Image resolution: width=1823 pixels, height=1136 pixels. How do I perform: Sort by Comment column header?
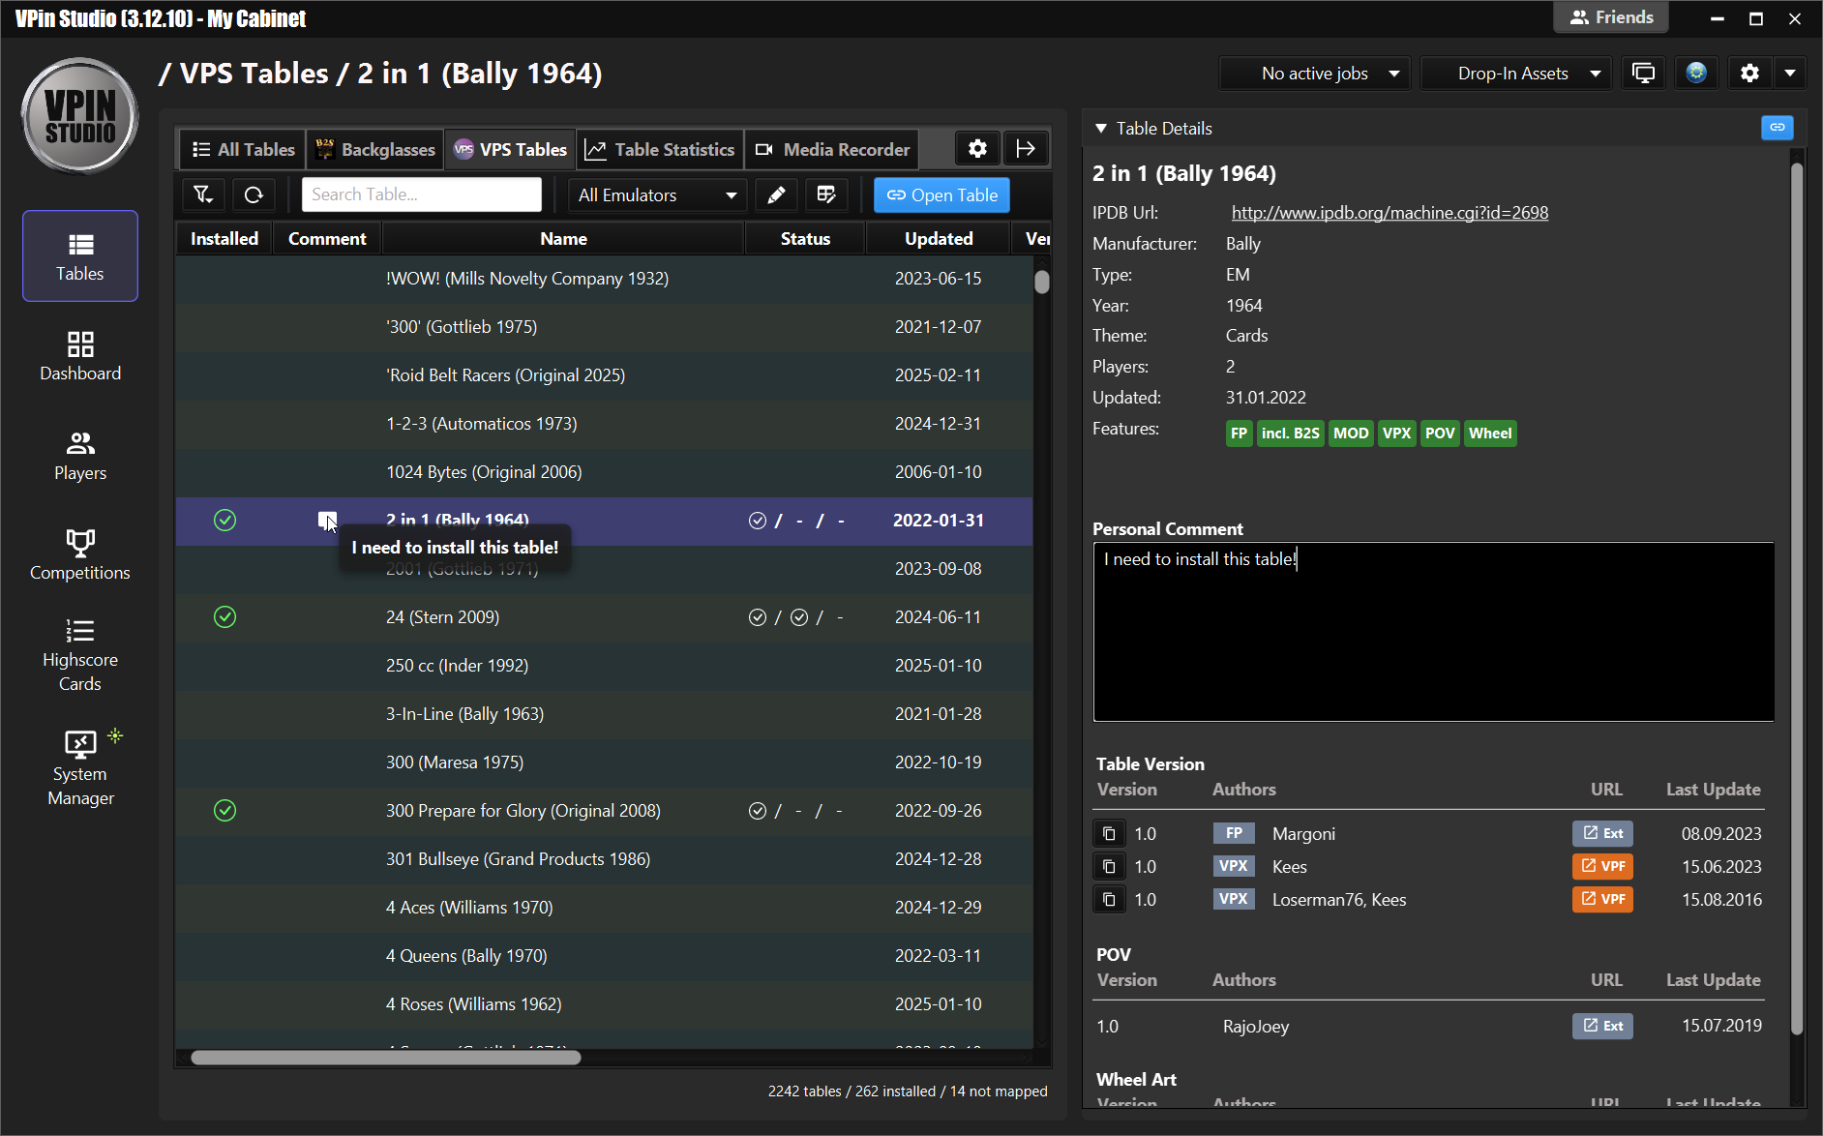327,239
